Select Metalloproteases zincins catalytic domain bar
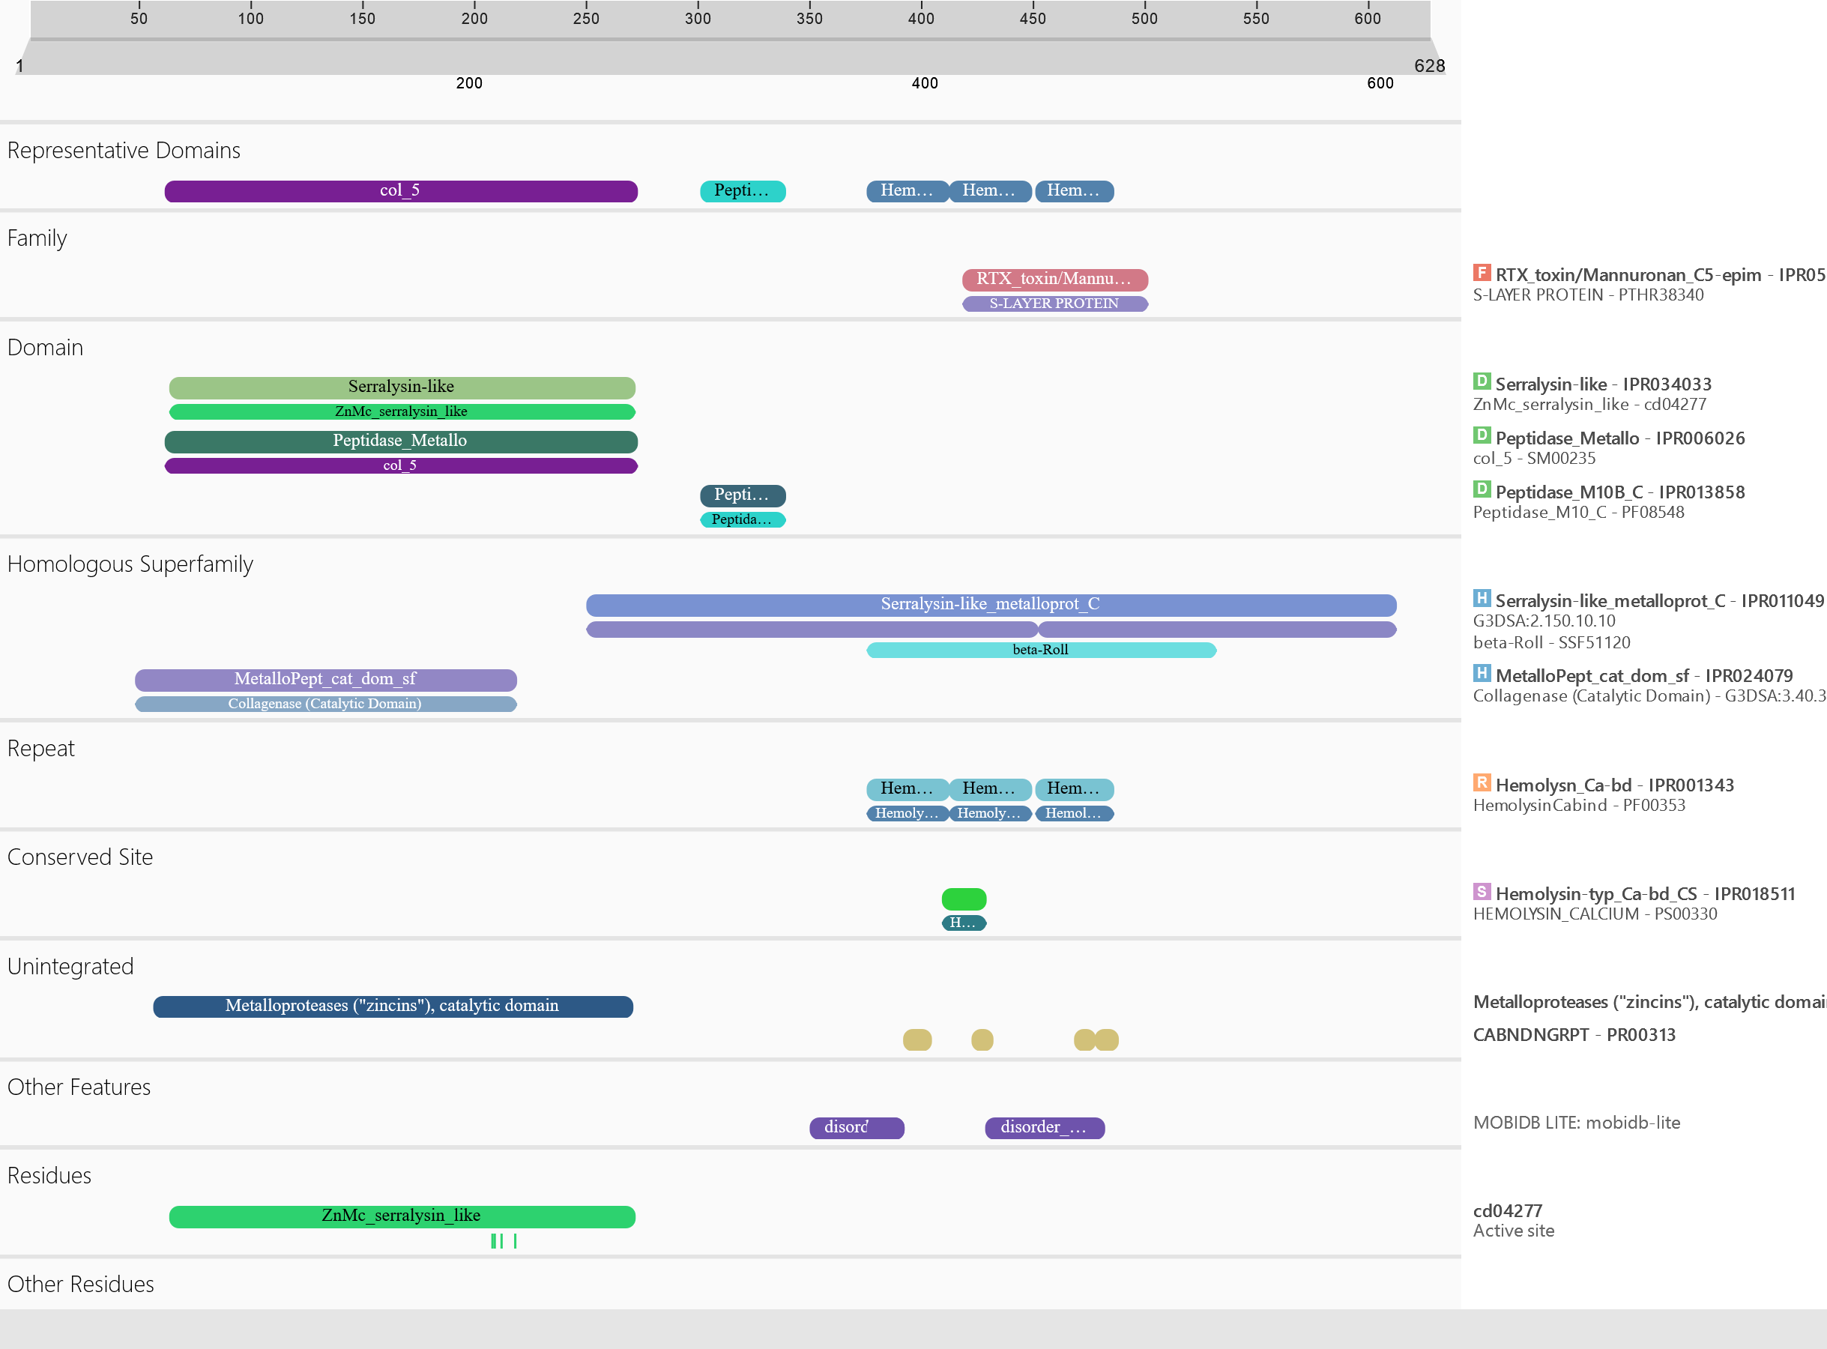Image resolution: width=1827 pixels, height=1349 pixels. (393, 1006)
